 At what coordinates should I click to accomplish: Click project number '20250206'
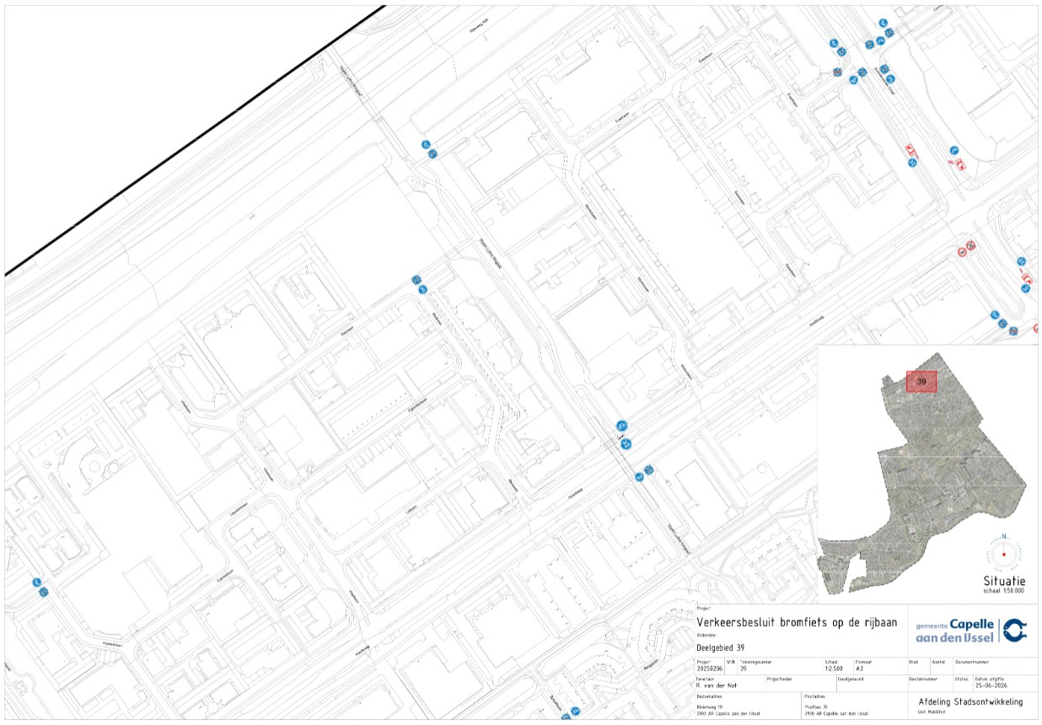click(710, 669)
